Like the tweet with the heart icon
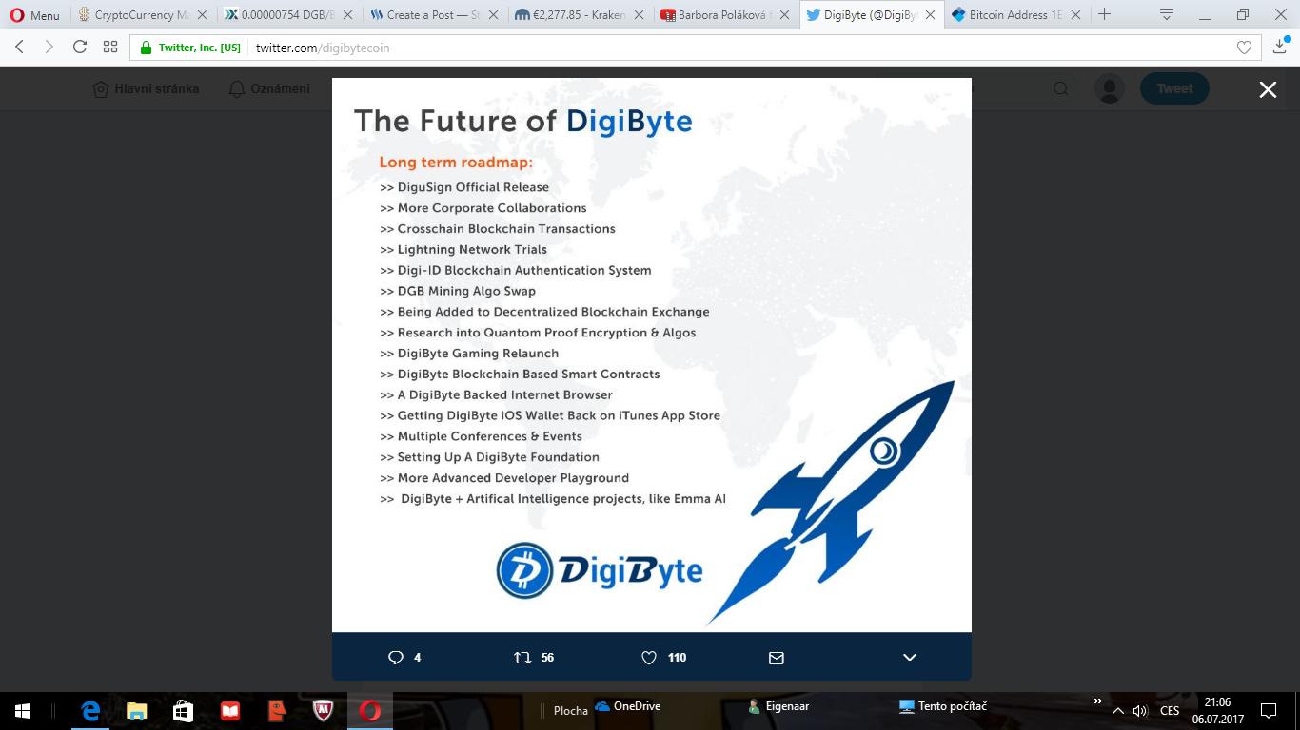The height and width of the screenshot is (730, 1300). (649, 657)
